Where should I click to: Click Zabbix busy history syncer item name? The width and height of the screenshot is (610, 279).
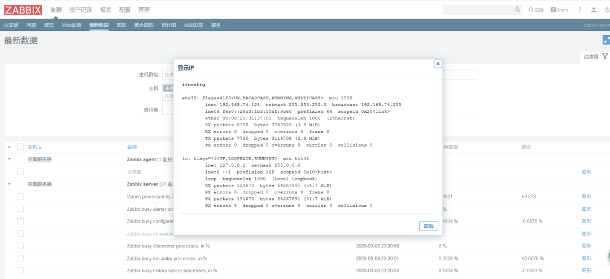point(172,271)
